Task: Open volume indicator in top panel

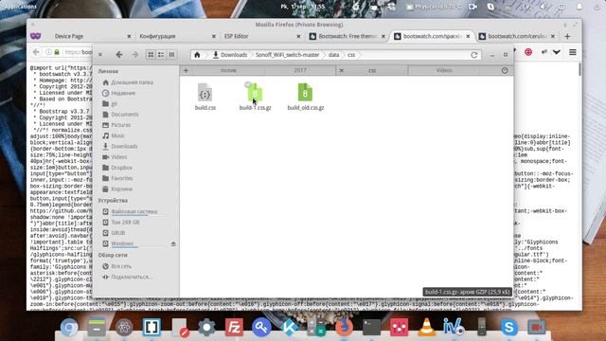Action: click(544, 7)
